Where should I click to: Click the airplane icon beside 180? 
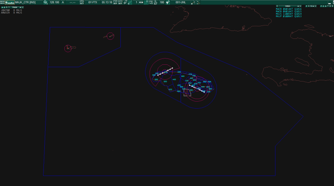pos(168,3)
